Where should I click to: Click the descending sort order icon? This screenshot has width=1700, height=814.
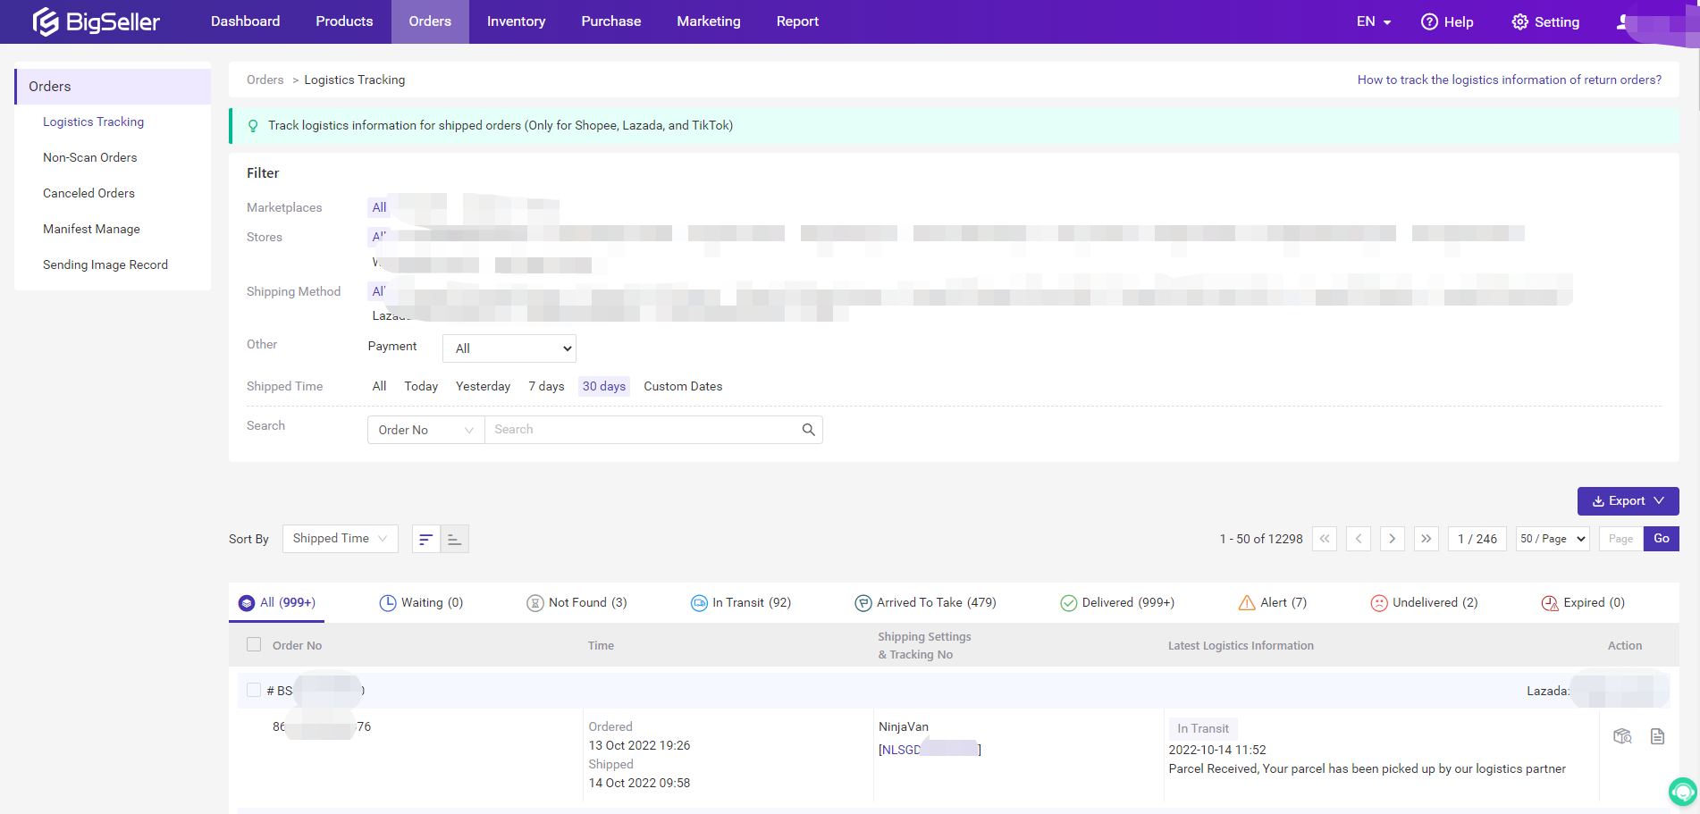pyautogui.click(x=426, y=539)
